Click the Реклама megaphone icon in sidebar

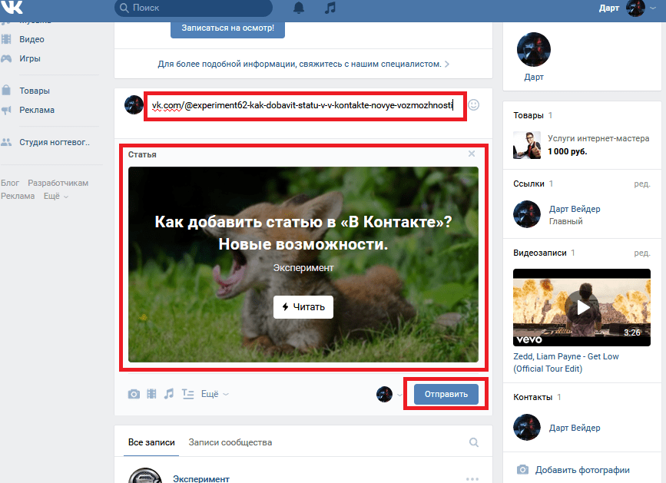point(6,111)
